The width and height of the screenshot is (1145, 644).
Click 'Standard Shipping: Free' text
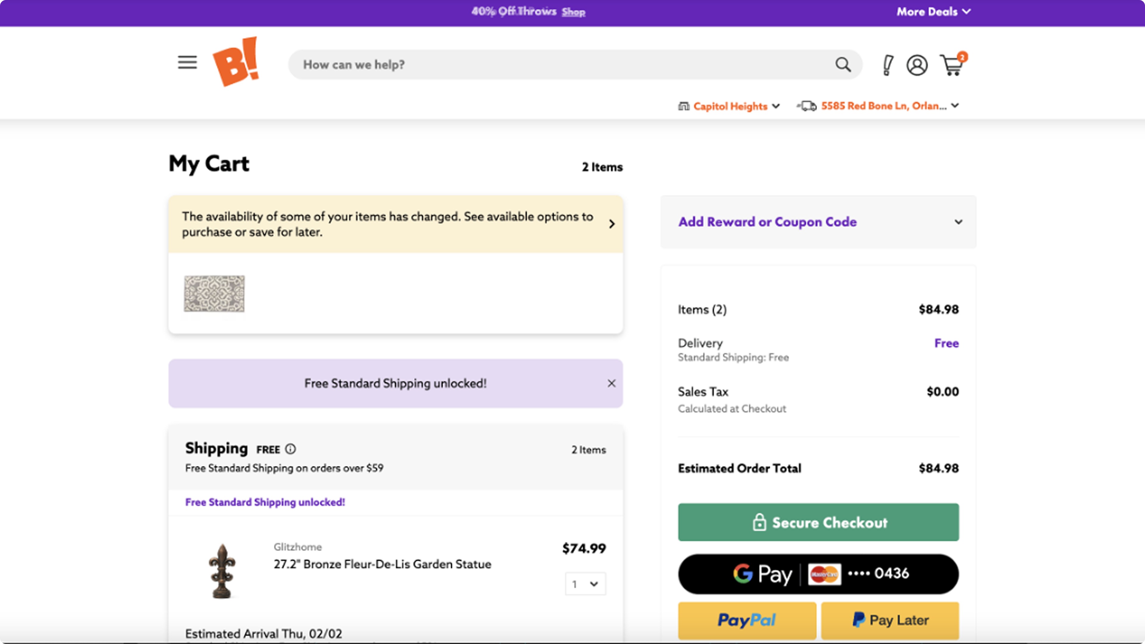tap(733, 357)
